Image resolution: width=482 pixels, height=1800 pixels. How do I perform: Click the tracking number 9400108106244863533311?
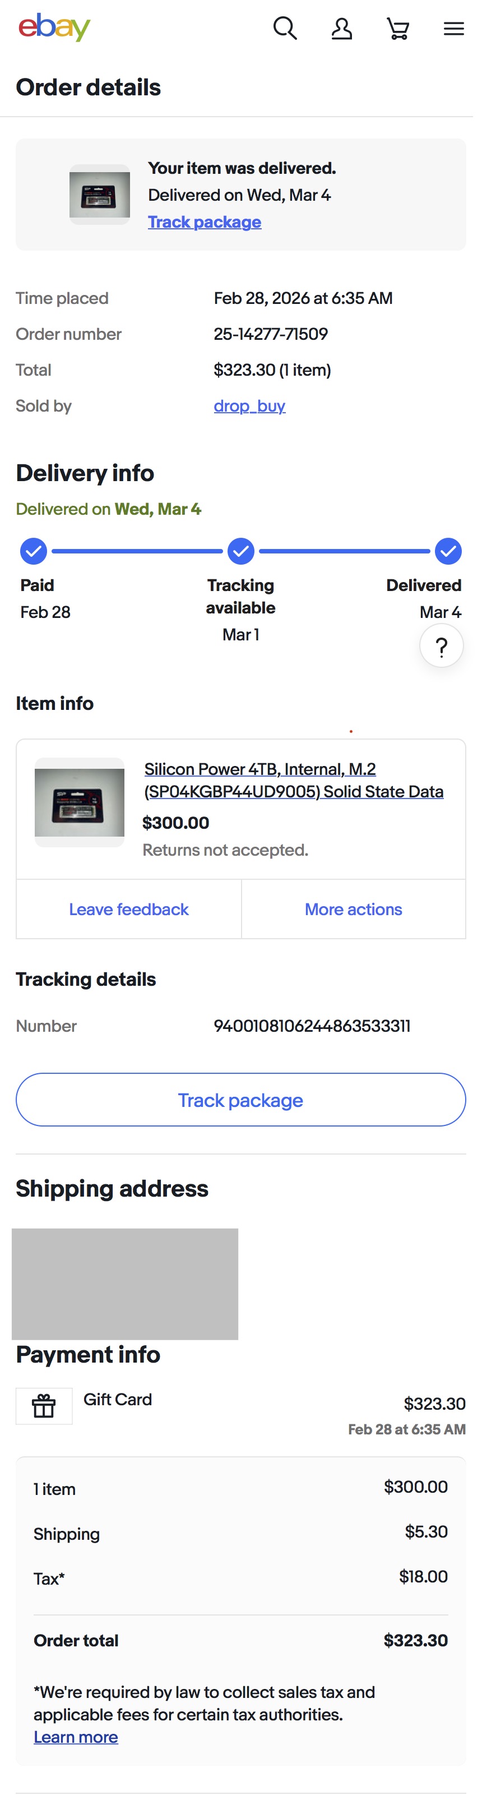point(312,1026)
